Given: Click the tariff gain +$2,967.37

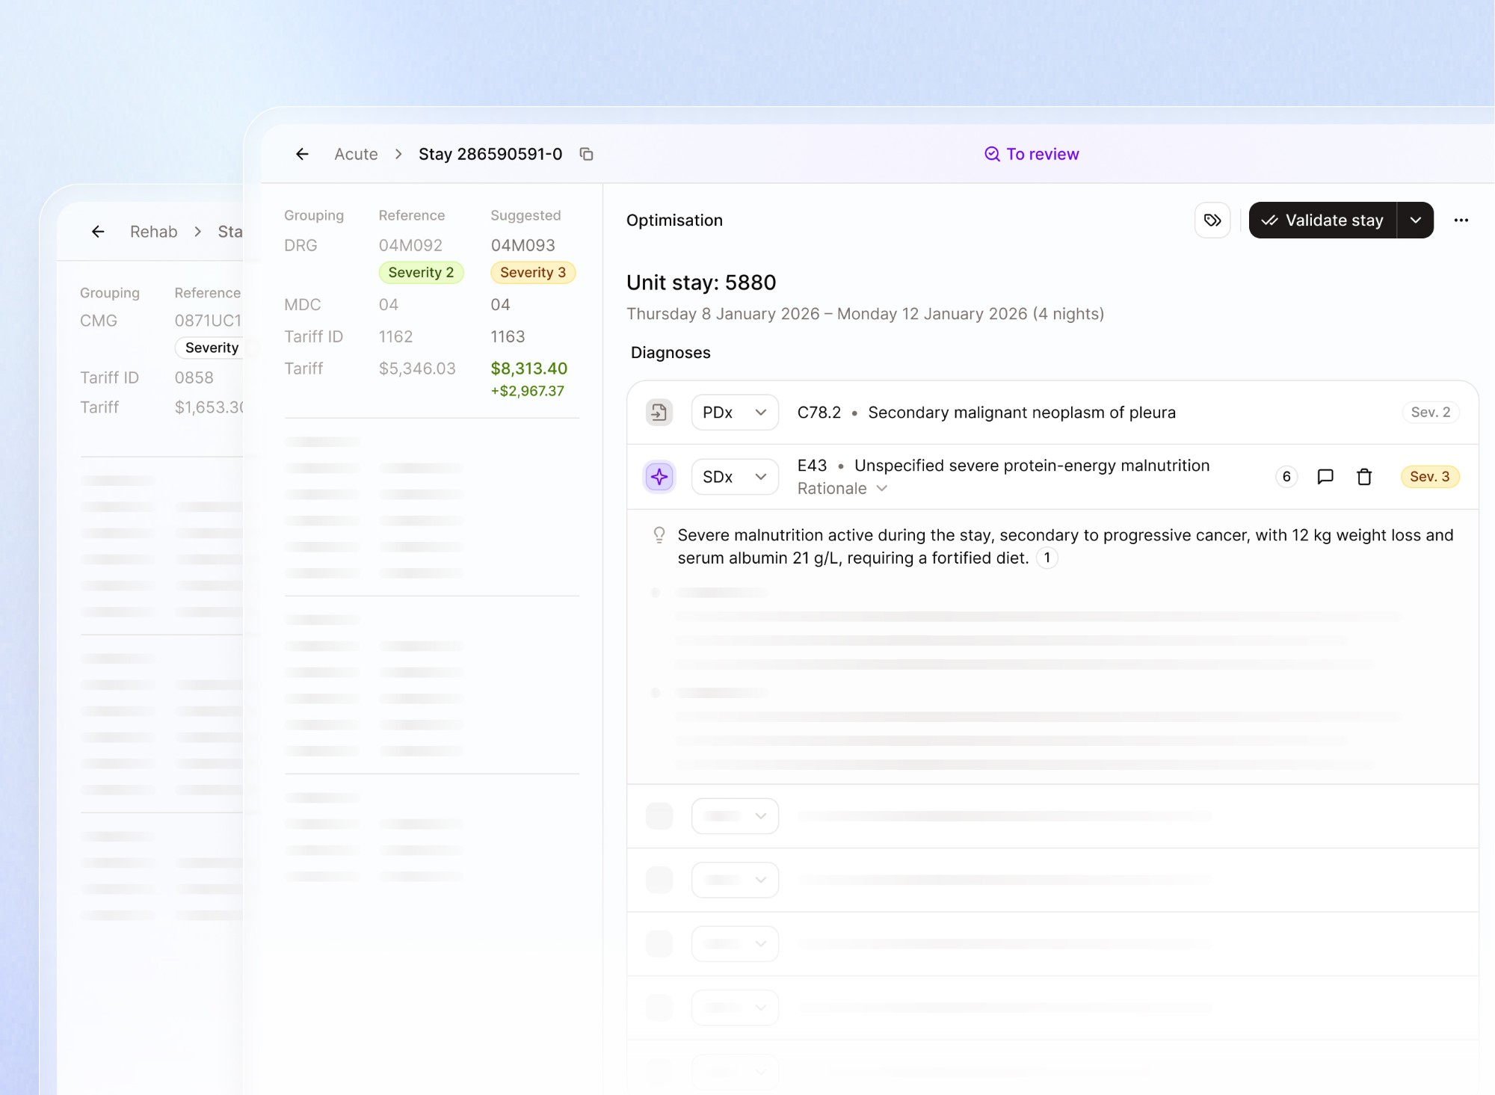Looking at the screenshot, I should 528,391.
